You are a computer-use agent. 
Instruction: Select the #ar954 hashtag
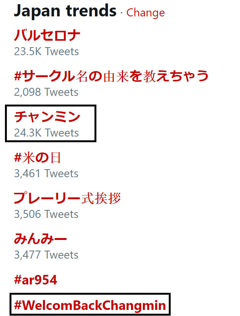pos(35,280)
